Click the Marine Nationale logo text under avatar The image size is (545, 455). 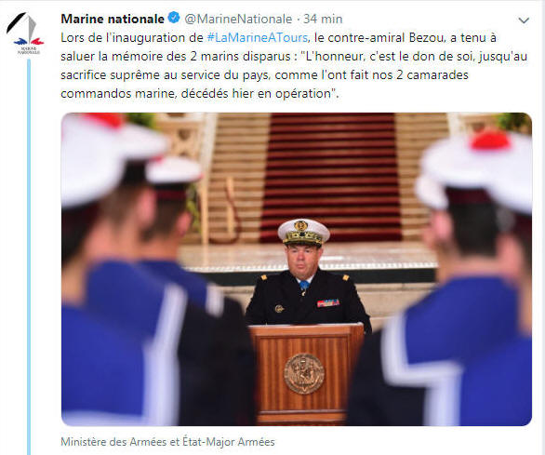coord(29,50)
